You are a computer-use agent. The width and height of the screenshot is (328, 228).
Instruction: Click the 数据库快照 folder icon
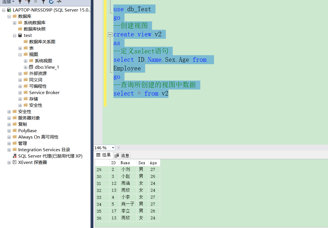pyautogui.click(x=20, y=29)
